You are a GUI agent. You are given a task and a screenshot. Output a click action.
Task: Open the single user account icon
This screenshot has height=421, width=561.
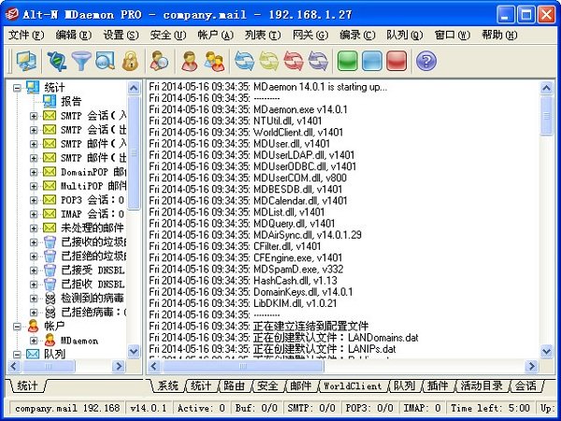coord(189,61)
